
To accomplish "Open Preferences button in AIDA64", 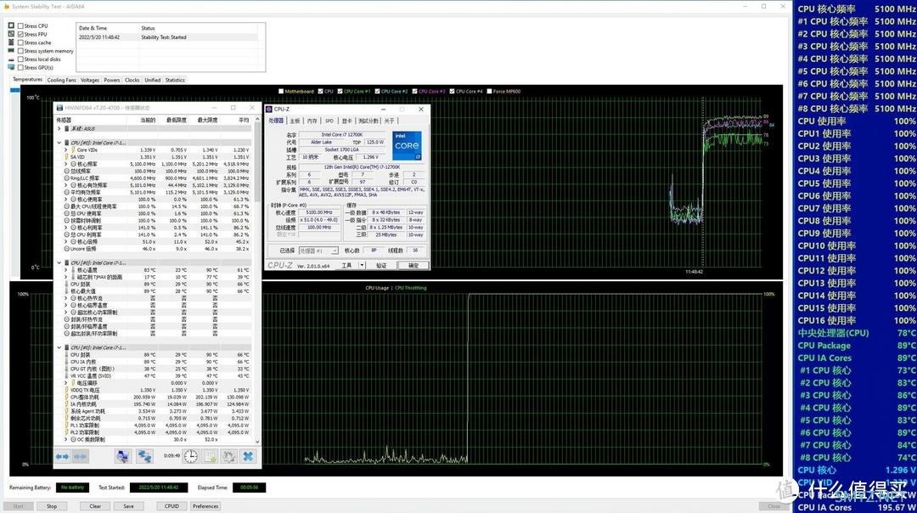I will click(205, 506).
